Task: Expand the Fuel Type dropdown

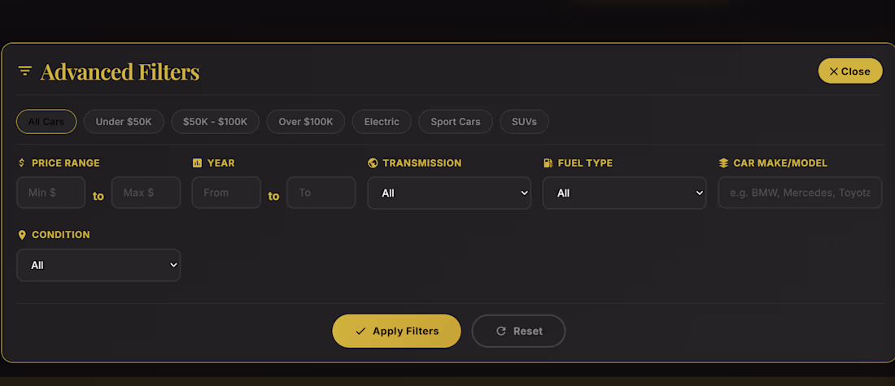Action: [624, 193]
